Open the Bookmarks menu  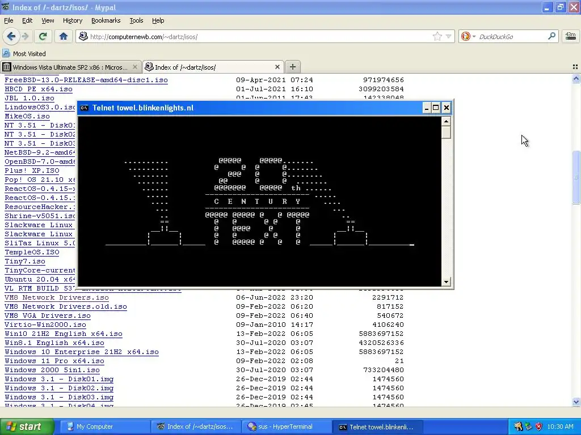[x=106, y=20]
